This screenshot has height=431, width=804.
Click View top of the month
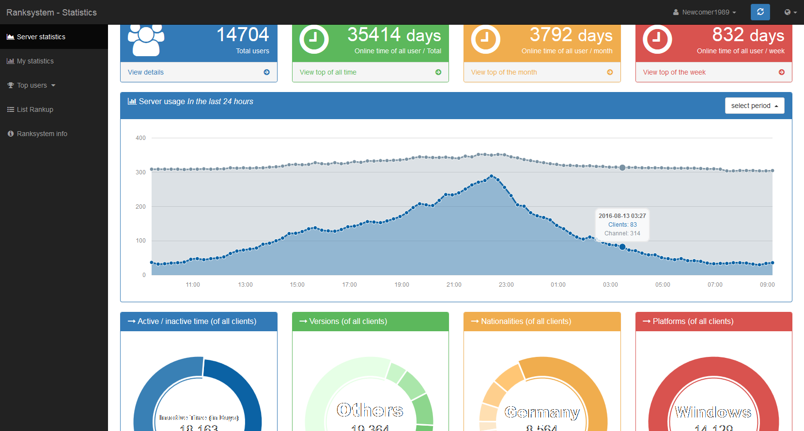tap(504, 72)
